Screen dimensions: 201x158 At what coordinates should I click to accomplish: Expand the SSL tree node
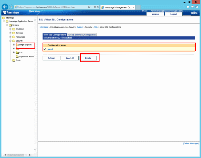14,52
